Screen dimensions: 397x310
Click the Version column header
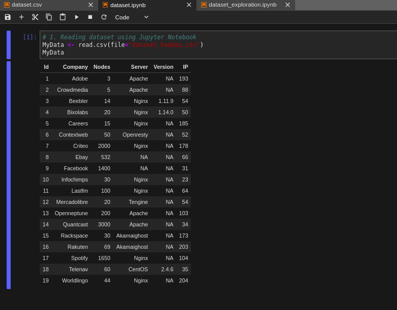[163, 67]
